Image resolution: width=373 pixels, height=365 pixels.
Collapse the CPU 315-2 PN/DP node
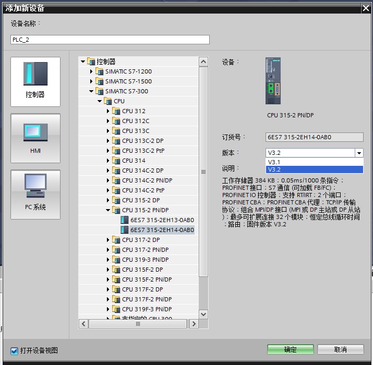(x=108, y=210)
